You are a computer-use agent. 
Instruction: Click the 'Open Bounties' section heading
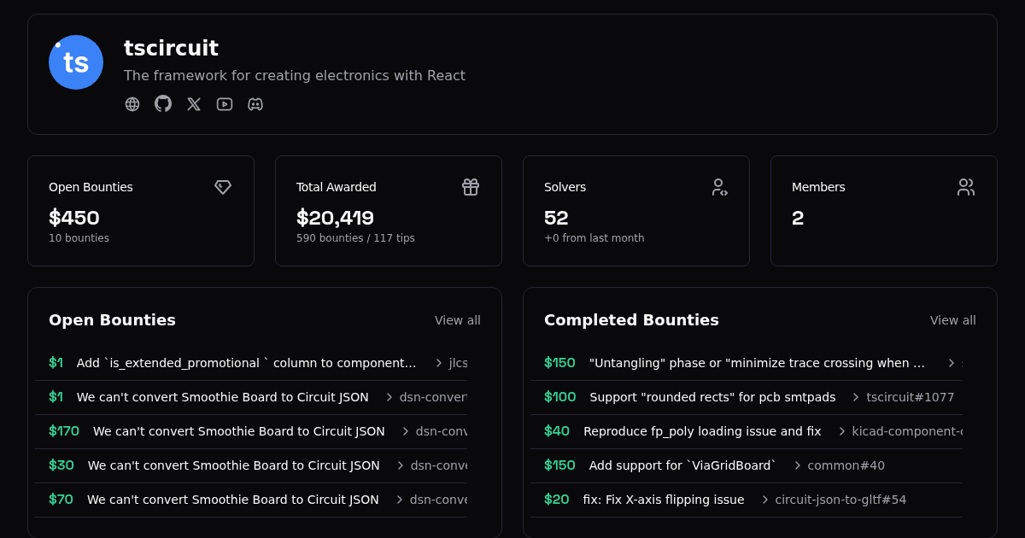click(x=112, y=320)
